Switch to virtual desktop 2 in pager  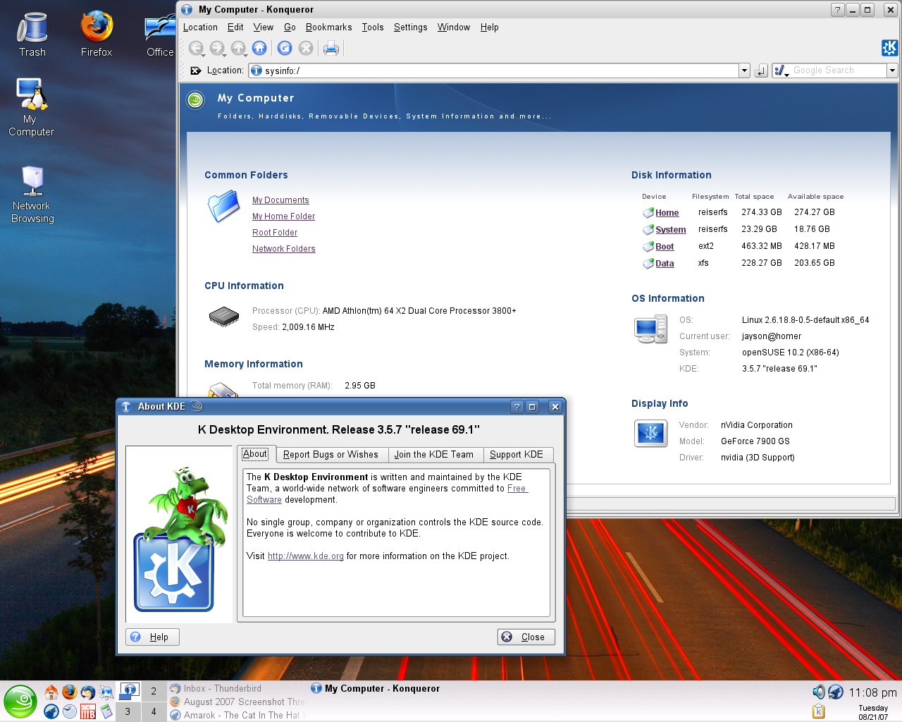pos(154,692)
